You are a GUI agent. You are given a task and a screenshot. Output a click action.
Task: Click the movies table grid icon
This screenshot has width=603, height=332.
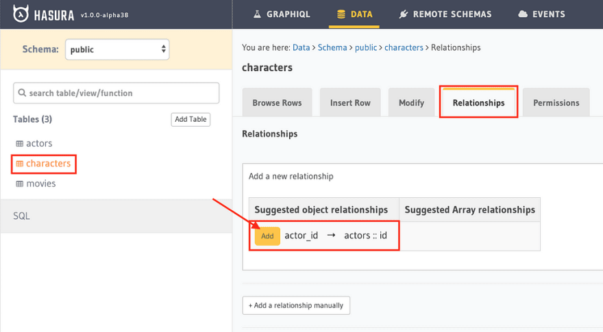click(x=20, y=184)
